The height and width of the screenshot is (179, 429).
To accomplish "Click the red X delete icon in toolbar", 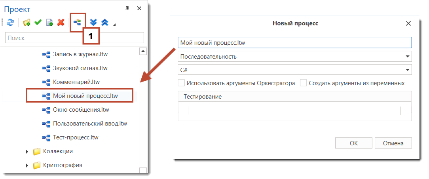I will (61, 23).
